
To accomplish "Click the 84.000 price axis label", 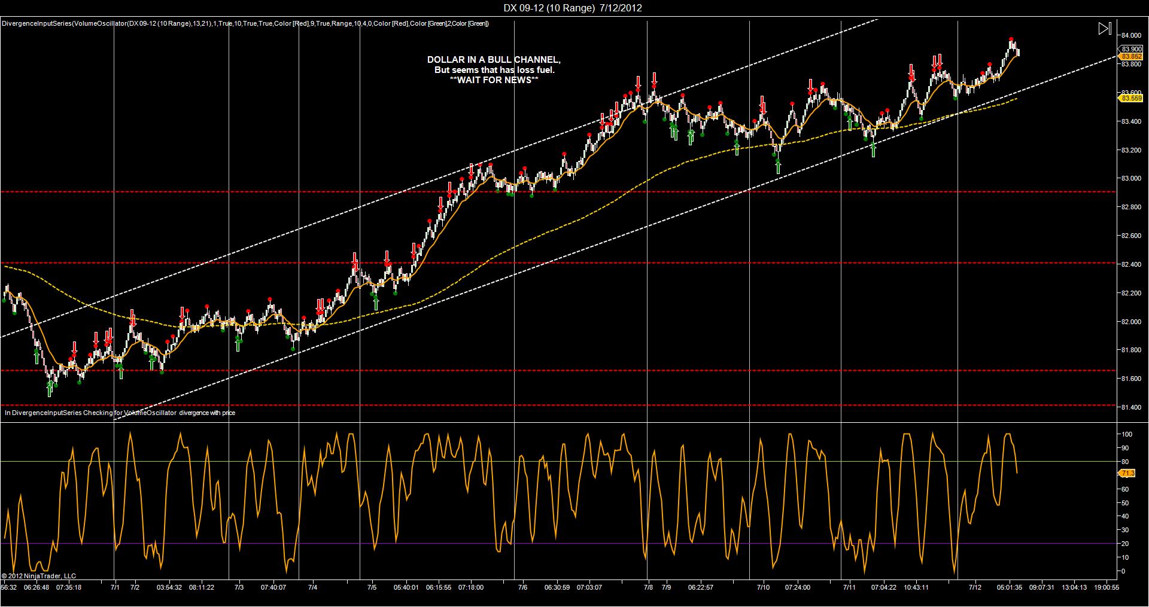I will [1131, 35].
